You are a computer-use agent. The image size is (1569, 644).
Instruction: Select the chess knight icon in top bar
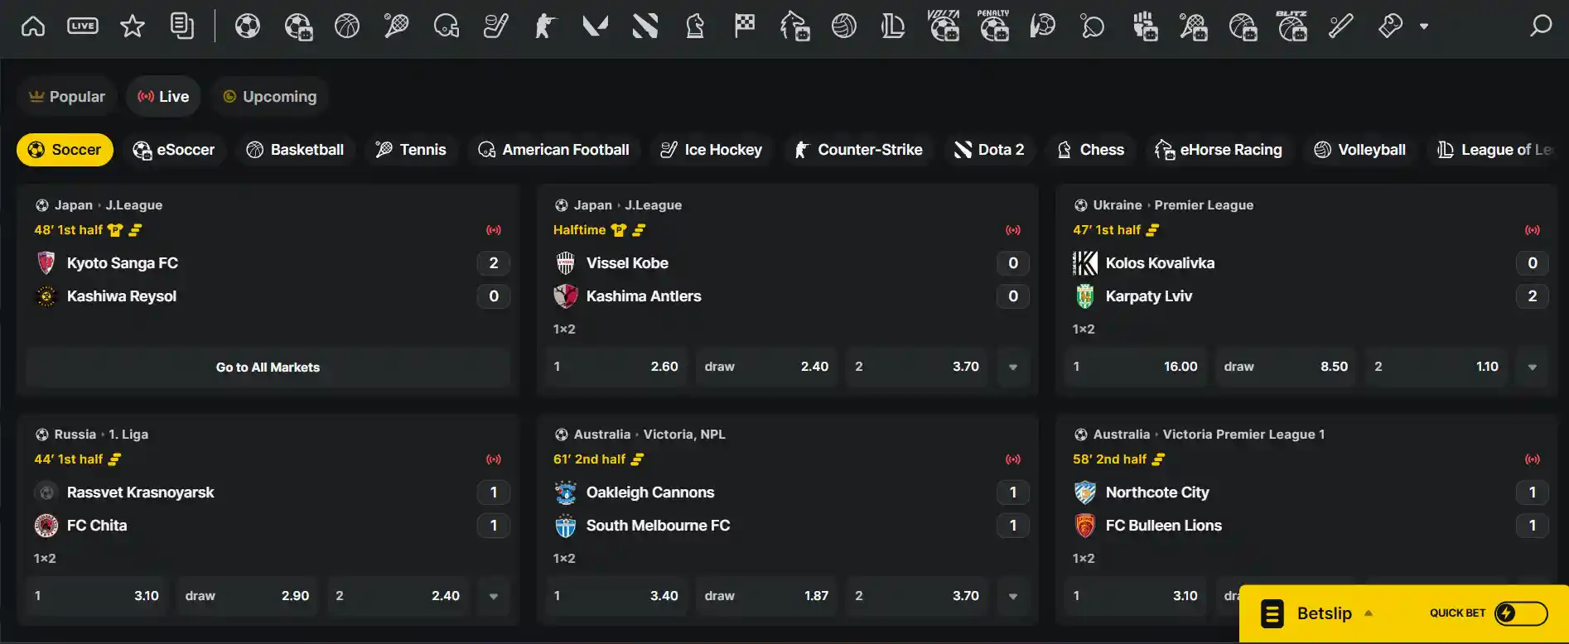(x=695, y=26)
